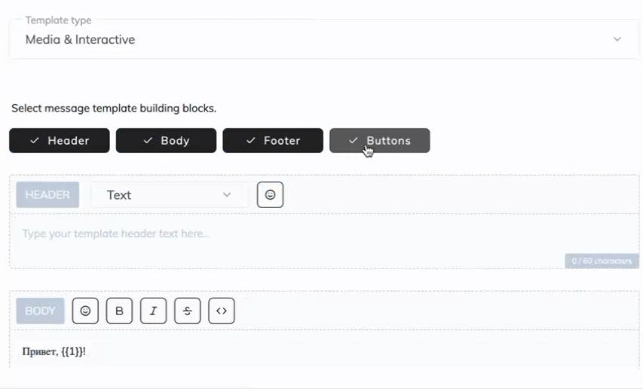Viewport: 643px width, 389px height.
Task: Click the 'Select message template building blocks' text
Action: [114, 109]
